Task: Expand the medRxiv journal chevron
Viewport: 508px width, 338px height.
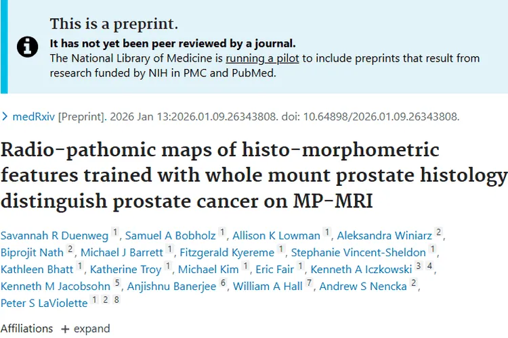Action: coord(5,116)
